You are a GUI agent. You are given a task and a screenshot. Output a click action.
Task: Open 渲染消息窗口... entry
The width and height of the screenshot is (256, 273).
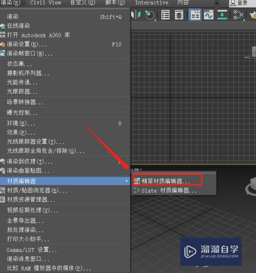coord(65,259)
